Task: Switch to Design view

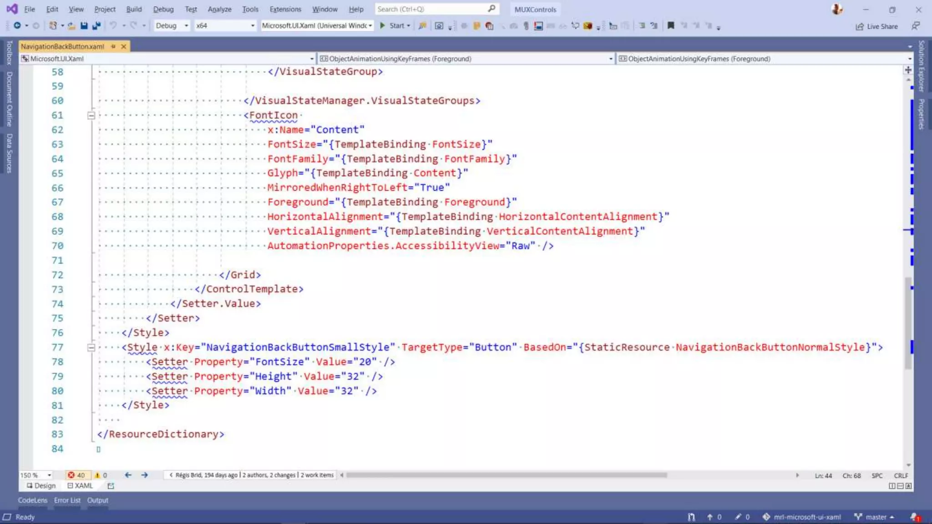Action: 41,486
